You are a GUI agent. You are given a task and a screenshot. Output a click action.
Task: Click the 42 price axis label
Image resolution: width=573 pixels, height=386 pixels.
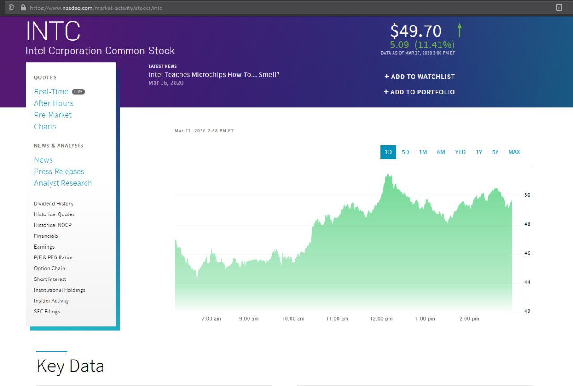pyautogui.click(x=527, y=312)
